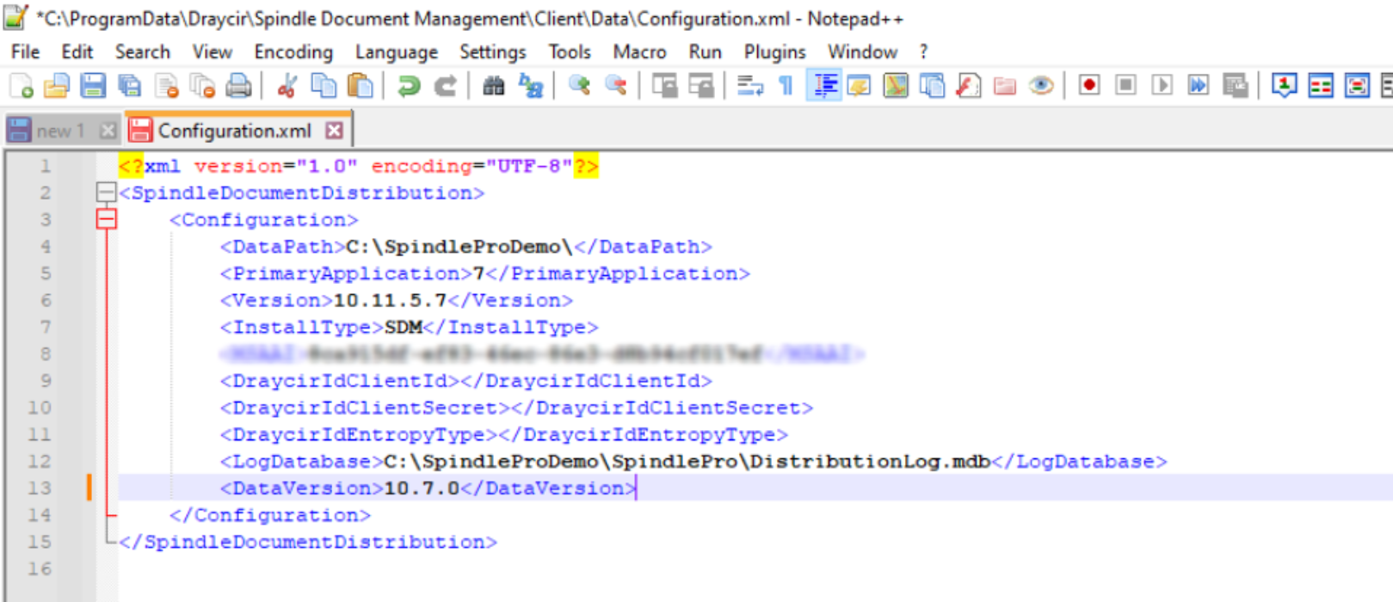Click the Version value 10.11.5.7
The height and width of the screenshot is (602, 1393).
(390, 300)
